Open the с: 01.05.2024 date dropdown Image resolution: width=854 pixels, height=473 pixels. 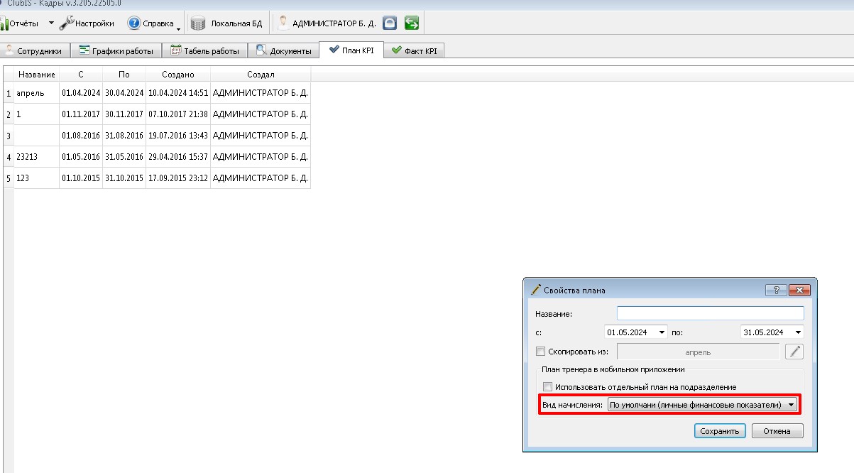662,332
